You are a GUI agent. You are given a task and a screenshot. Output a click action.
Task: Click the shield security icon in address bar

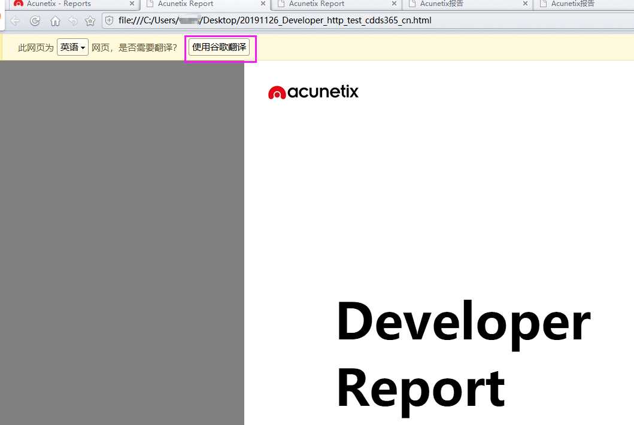109,20
